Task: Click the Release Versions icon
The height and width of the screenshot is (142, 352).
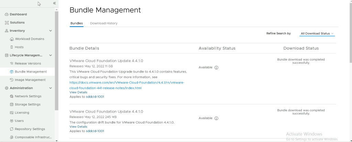Action: point(12,64)
